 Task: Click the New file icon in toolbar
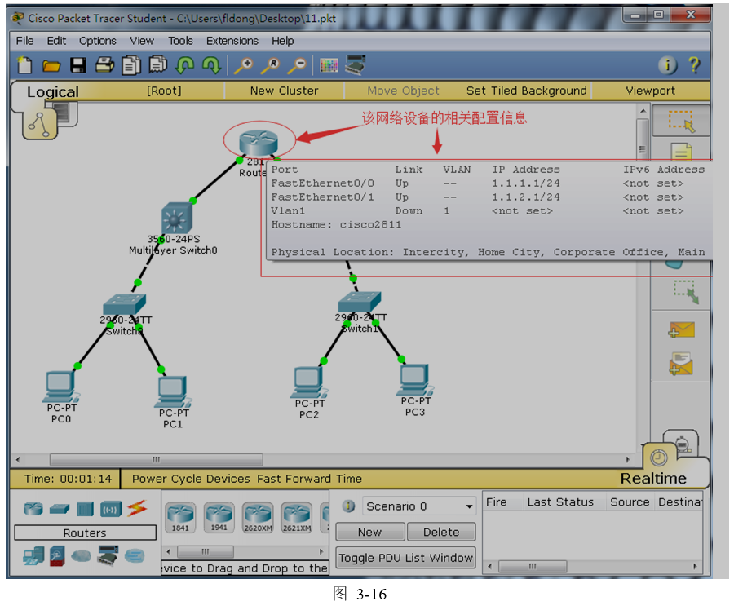click(x=25, y=65)
